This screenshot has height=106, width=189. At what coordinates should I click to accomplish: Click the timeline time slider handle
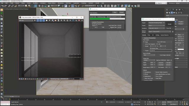(x=12, y=97)
